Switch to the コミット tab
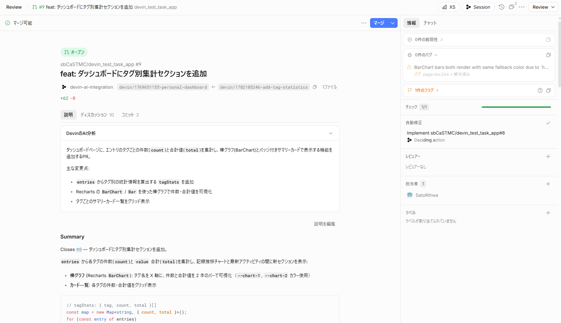561x323 pixels. 130,115
